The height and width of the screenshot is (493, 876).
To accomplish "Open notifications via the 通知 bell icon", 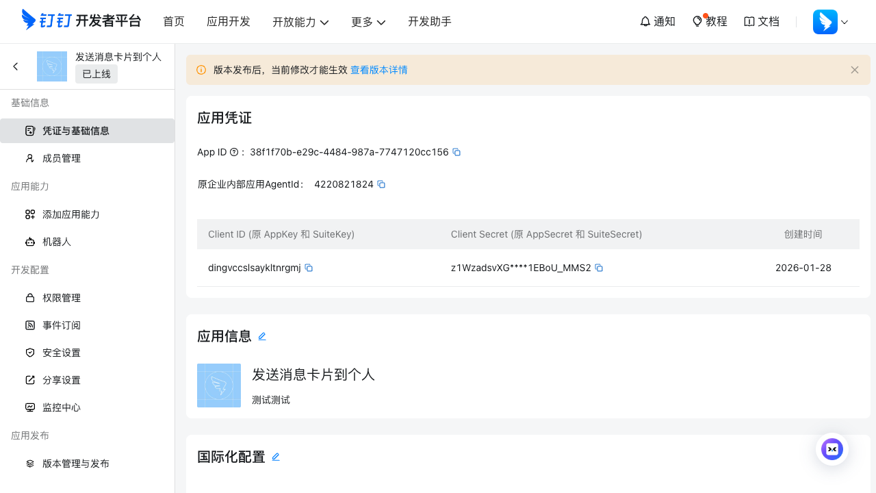I will click(x=656, y=21).
